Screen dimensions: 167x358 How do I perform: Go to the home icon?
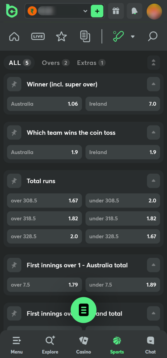click(x=14, y=36)
